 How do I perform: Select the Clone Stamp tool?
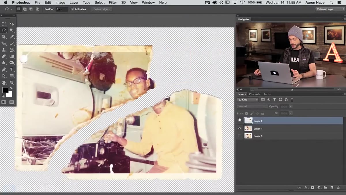(x=4, y=50)
